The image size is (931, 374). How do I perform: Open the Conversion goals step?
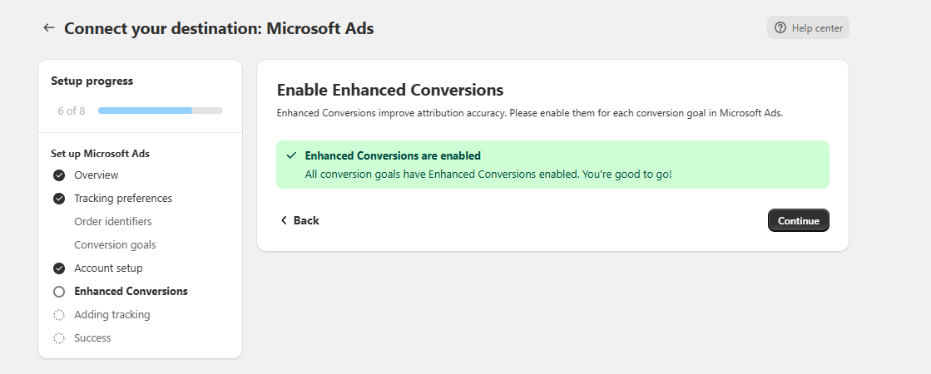[x=115, y=245]
